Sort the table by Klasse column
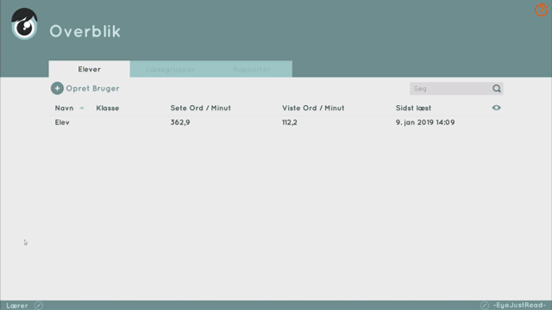Viewport: 552px width, 310px height. click(x=107, y=108)
